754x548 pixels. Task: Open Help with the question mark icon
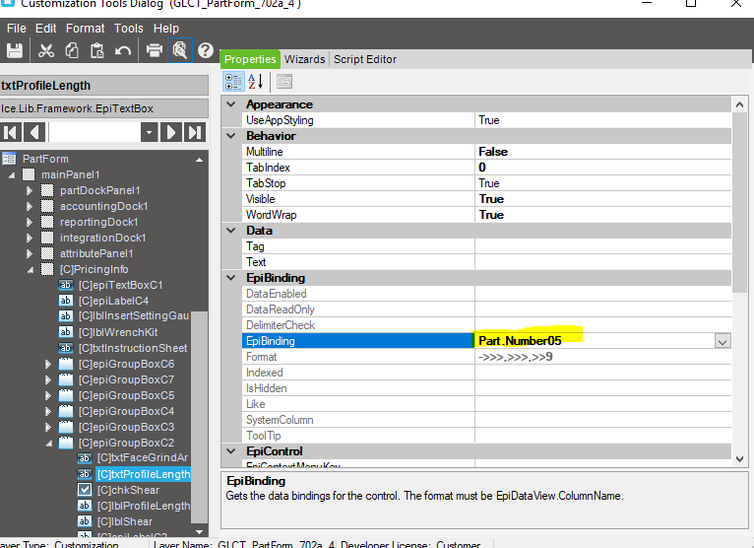coord(206,50)
